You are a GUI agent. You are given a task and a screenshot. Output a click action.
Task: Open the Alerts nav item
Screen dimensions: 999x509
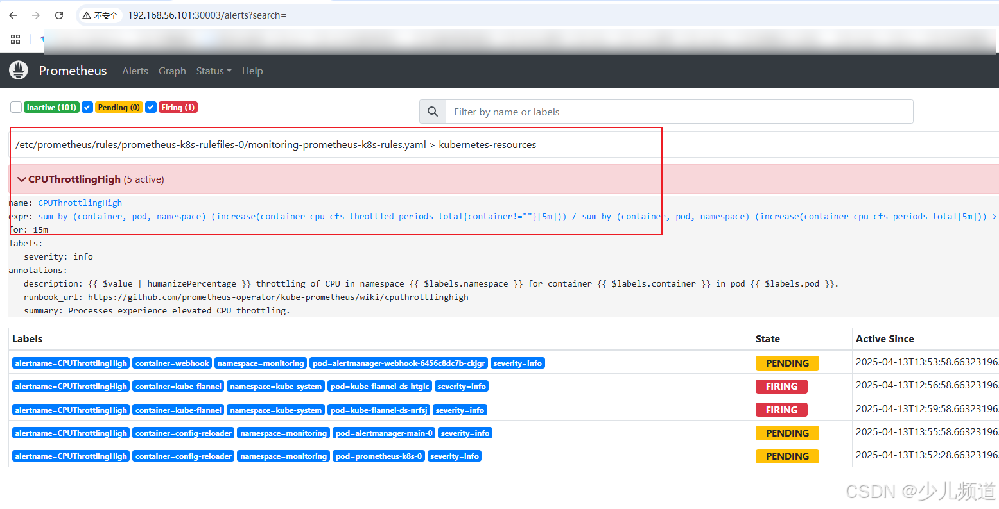[135, 71]
